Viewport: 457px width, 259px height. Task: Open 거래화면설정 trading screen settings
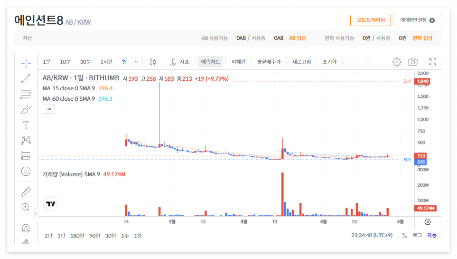417,20
